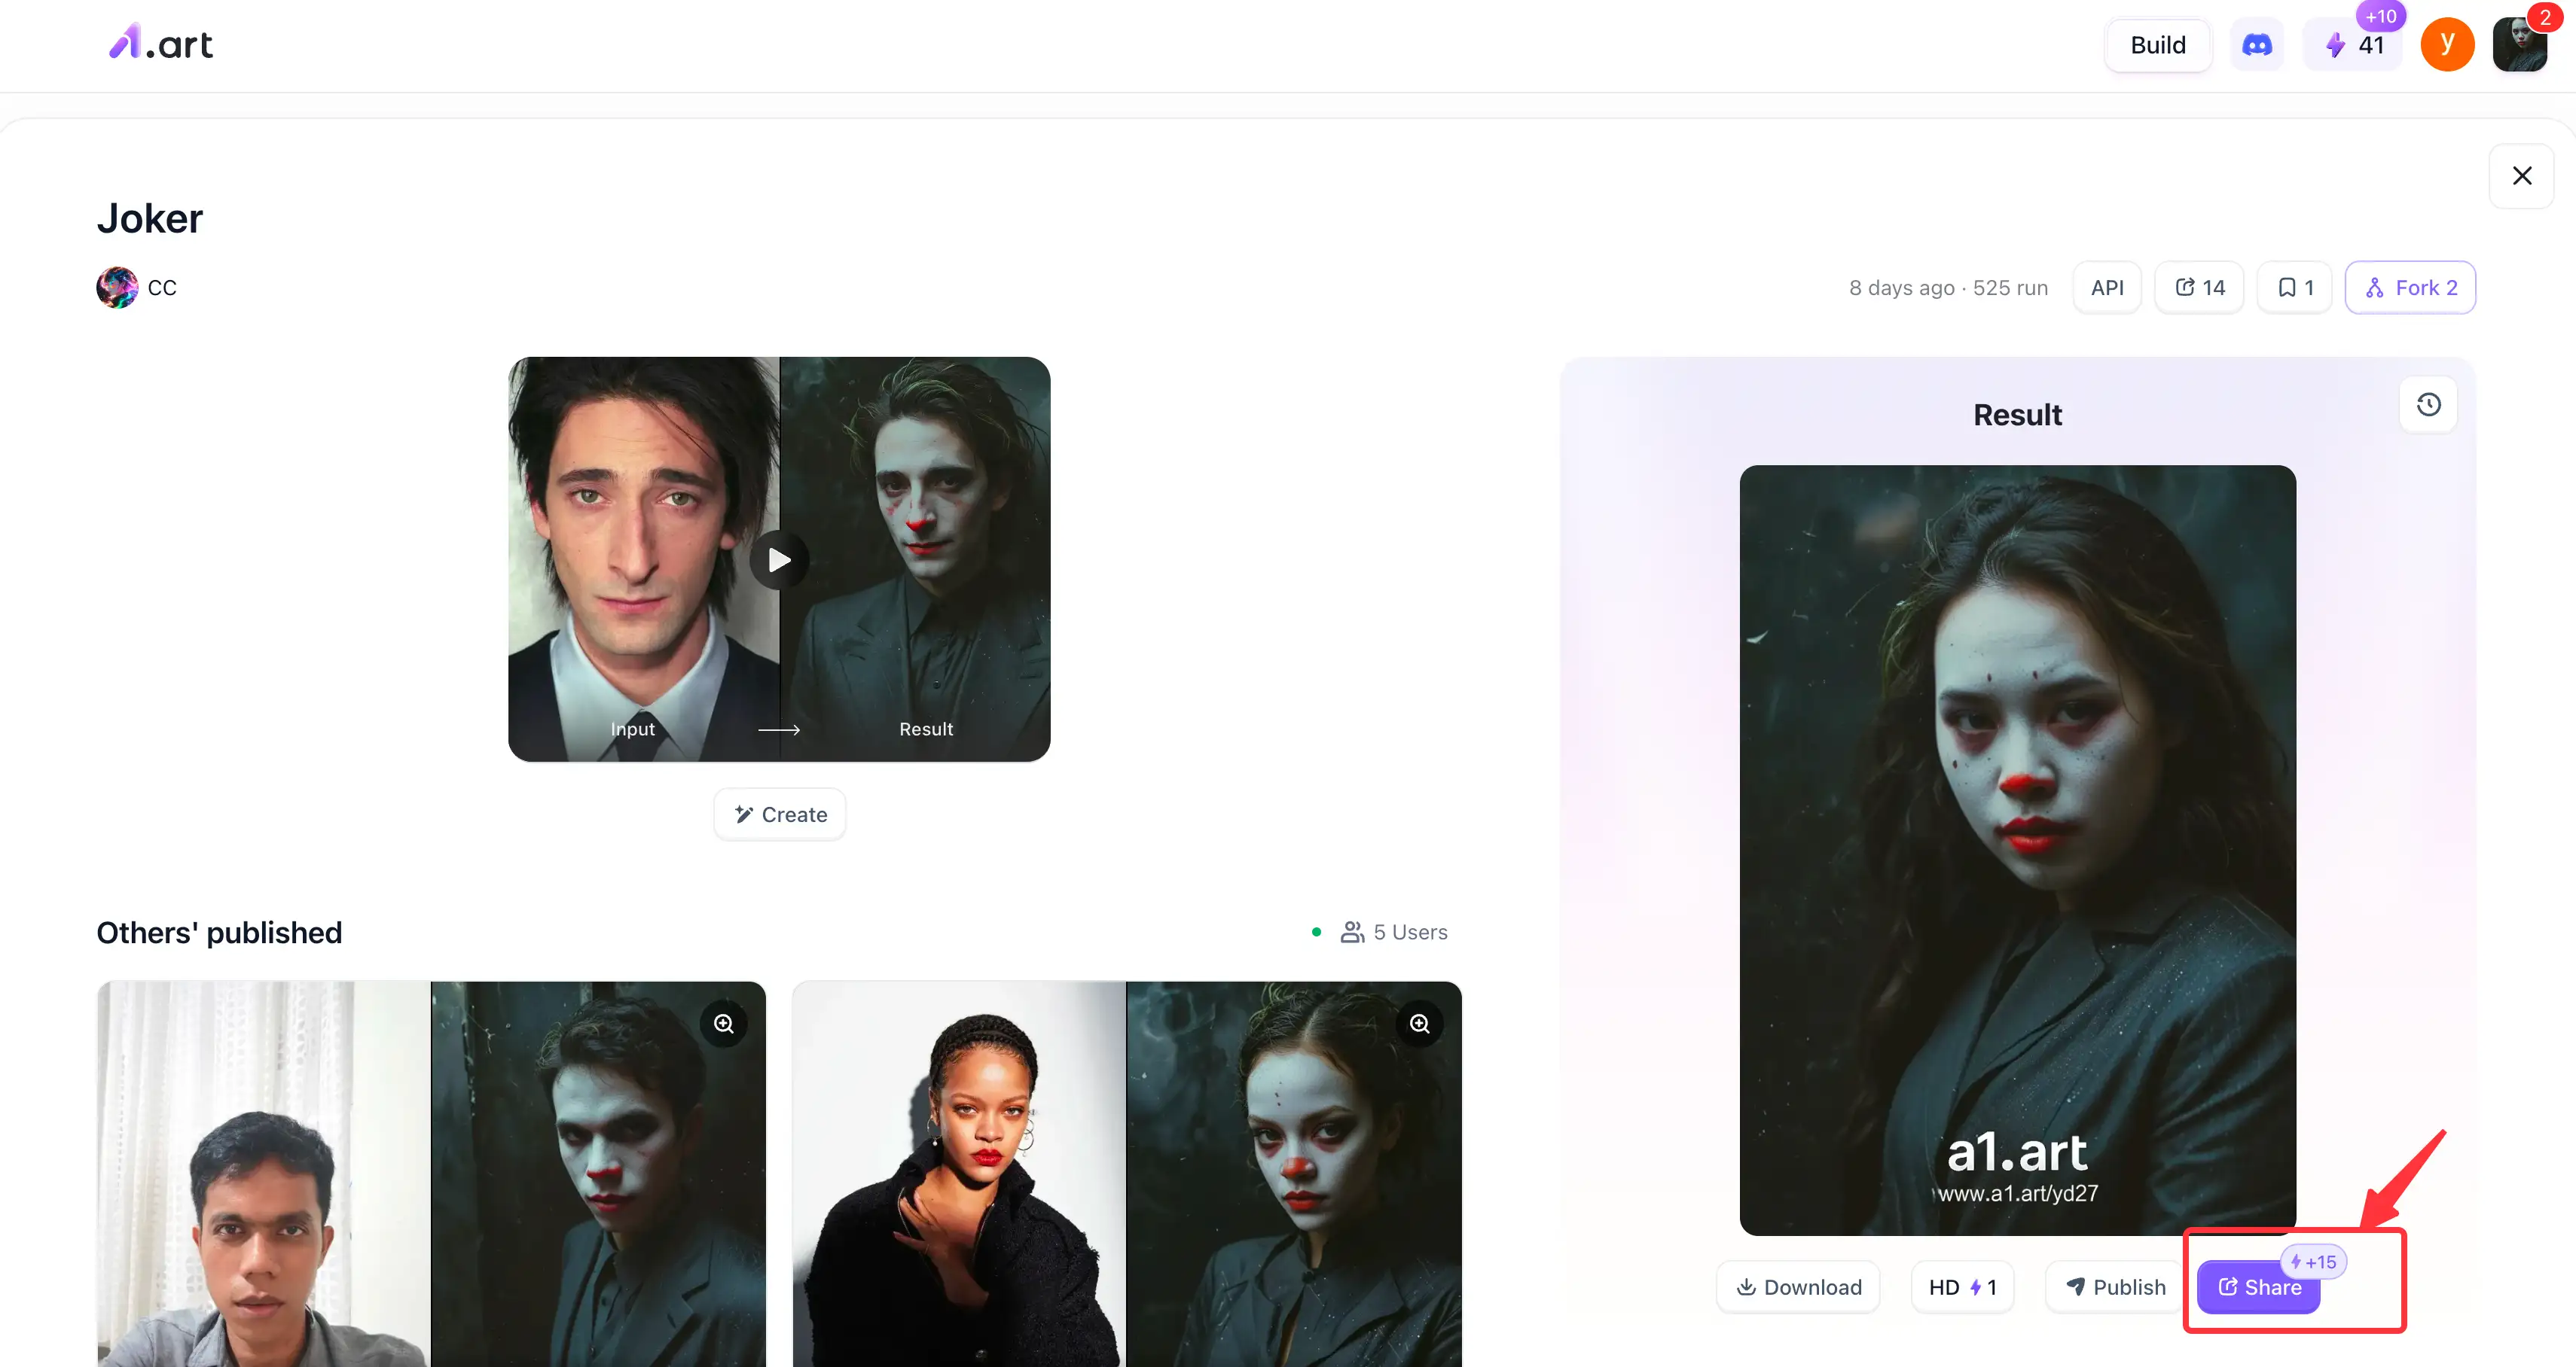Click the Joker title
This screenshot has width=2576, height=1367.
150,219
